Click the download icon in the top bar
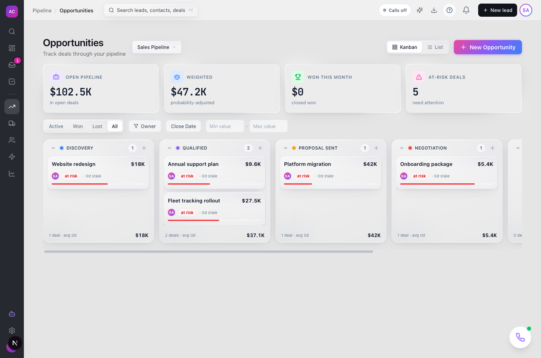 434,10
